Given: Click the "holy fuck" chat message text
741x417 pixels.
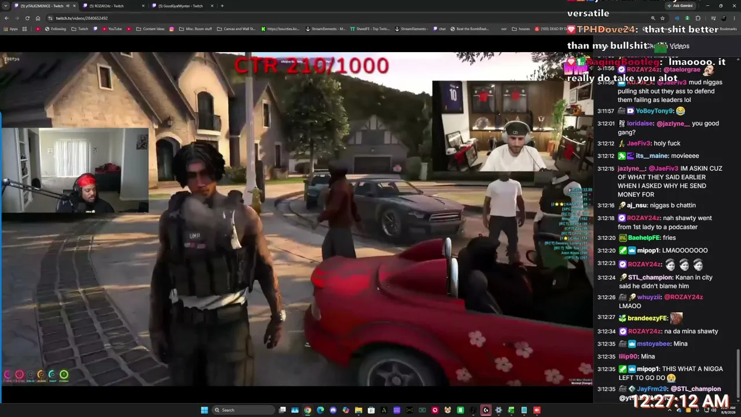Looking at the screenshot, I should [x=667, y=144].
